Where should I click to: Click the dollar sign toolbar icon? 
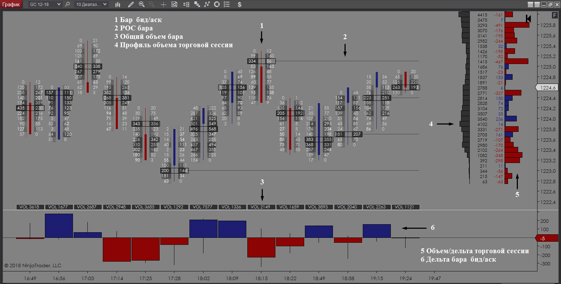(239, 4)
